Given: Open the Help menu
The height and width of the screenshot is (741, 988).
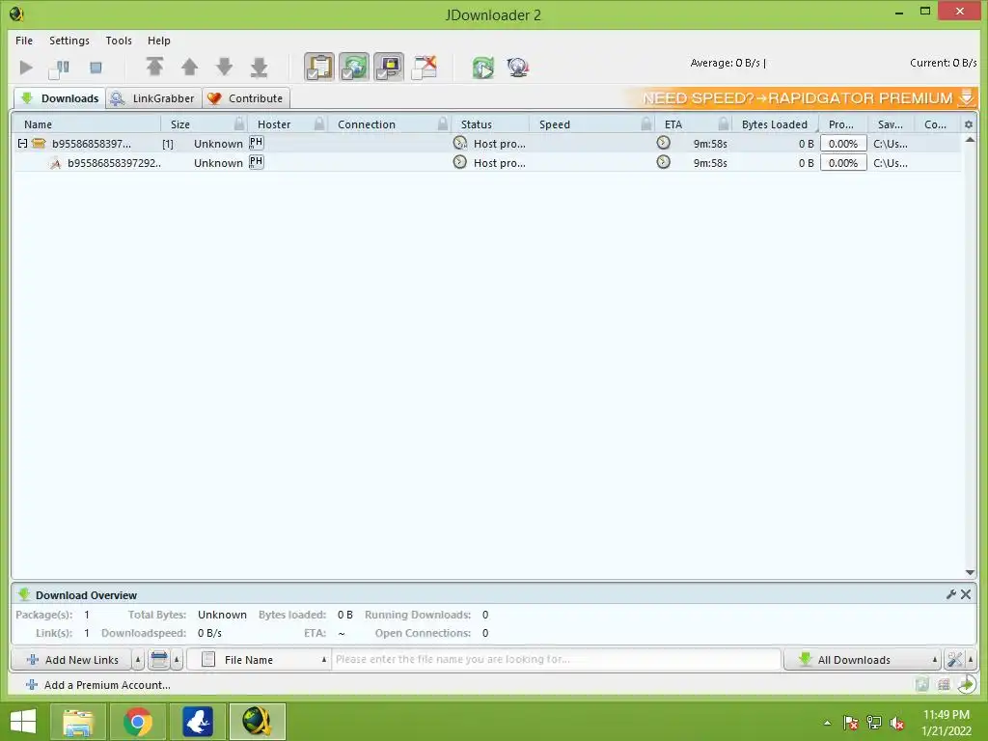Looking at the screenshot, I should [x=159, y=41].
